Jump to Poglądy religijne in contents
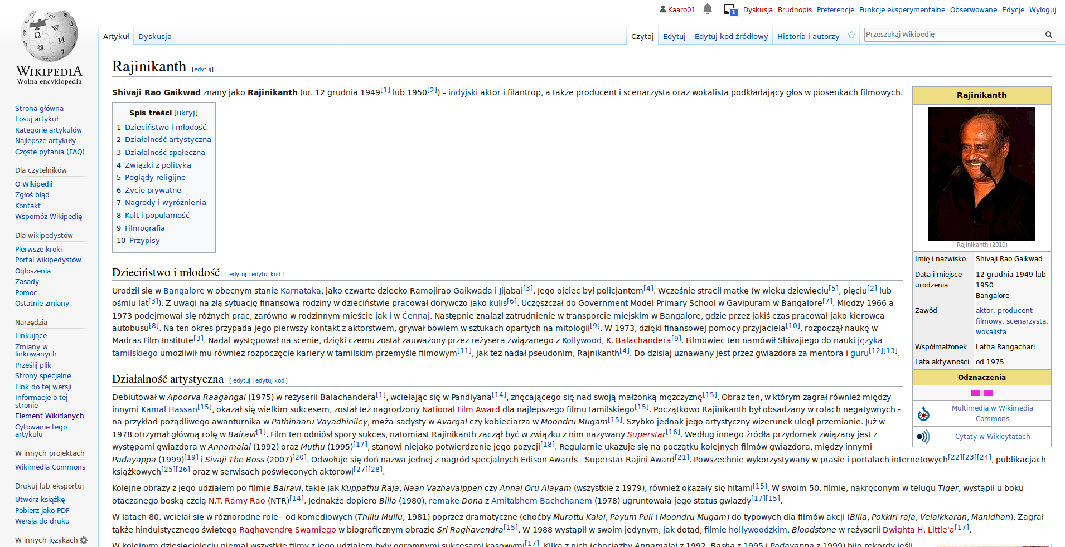The height and width of the screenshot is (547, 1065). tap(155, 178)
